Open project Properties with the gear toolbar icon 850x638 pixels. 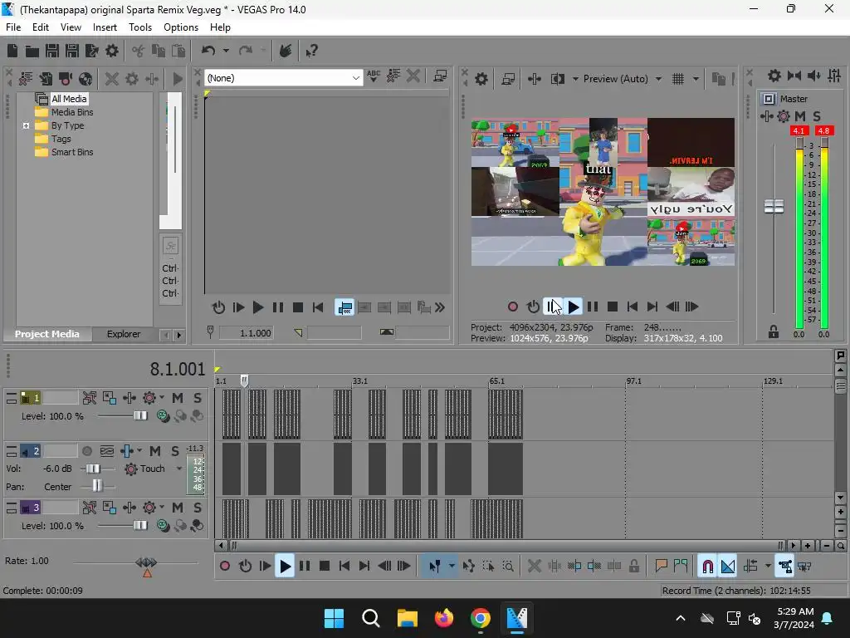[112, 51]
